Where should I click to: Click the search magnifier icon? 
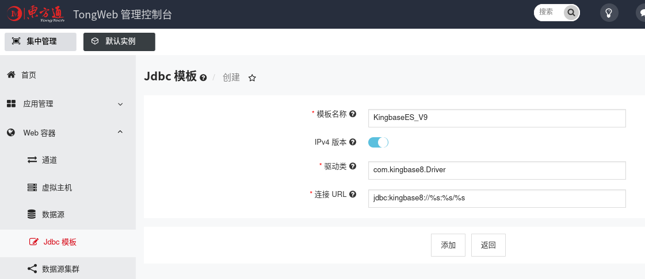(571, 13)
